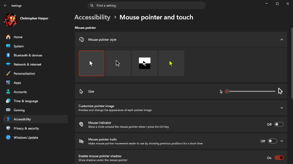This screenshot has height=164, width=293.
Task: Click the small pointer icon beside slider
Action: point(221,91)
